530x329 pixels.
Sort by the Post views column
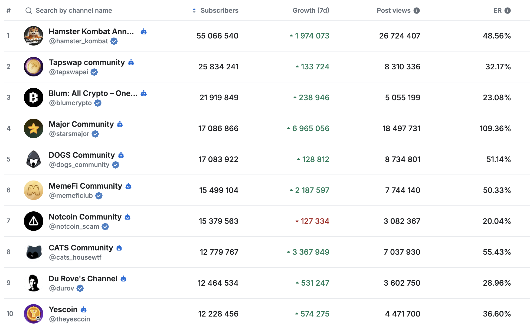[x=394, y=11]
